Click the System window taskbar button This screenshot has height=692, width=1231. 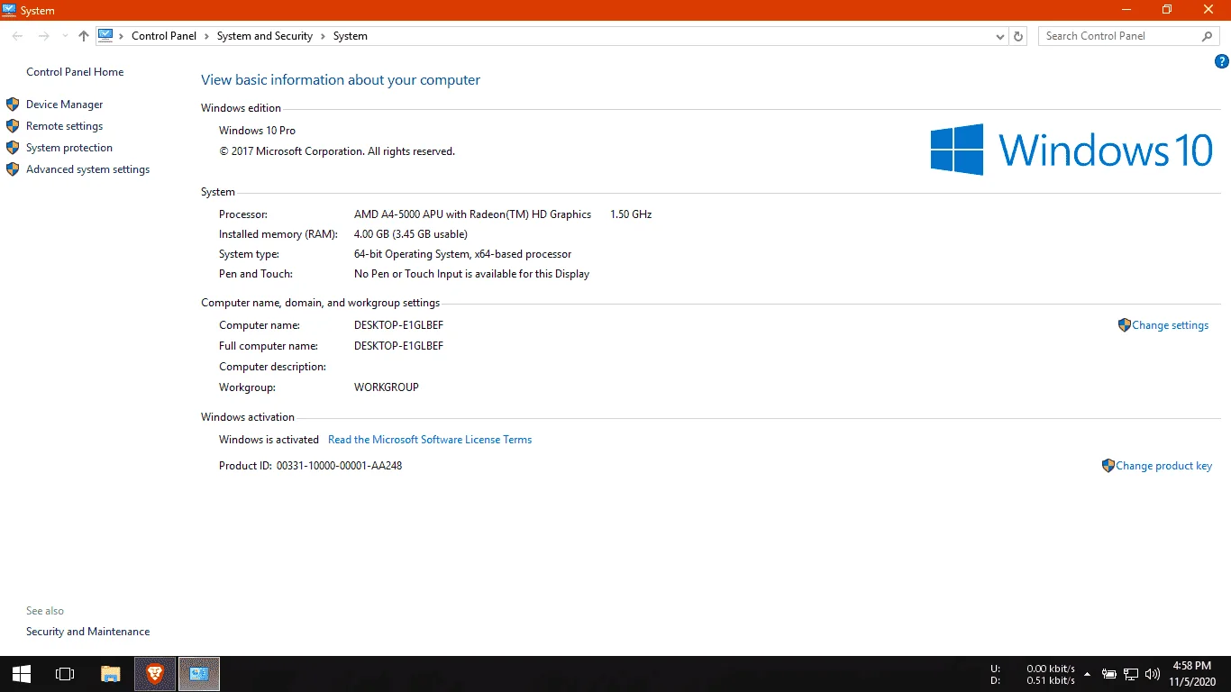(199, 674)
